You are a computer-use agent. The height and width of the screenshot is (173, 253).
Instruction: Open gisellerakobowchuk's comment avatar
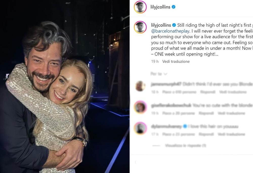[x=140, y=107]
